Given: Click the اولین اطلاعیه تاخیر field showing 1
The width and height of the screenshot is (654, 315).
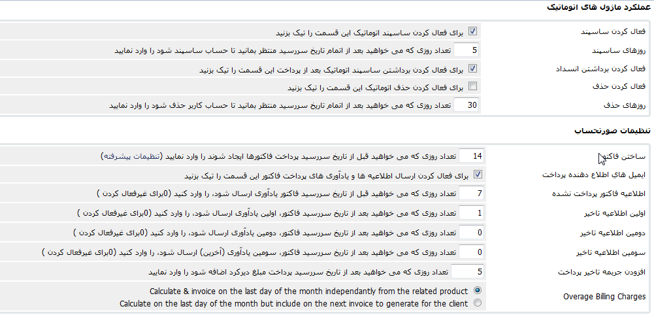Looking at the screenshot, I should [471, 213].
